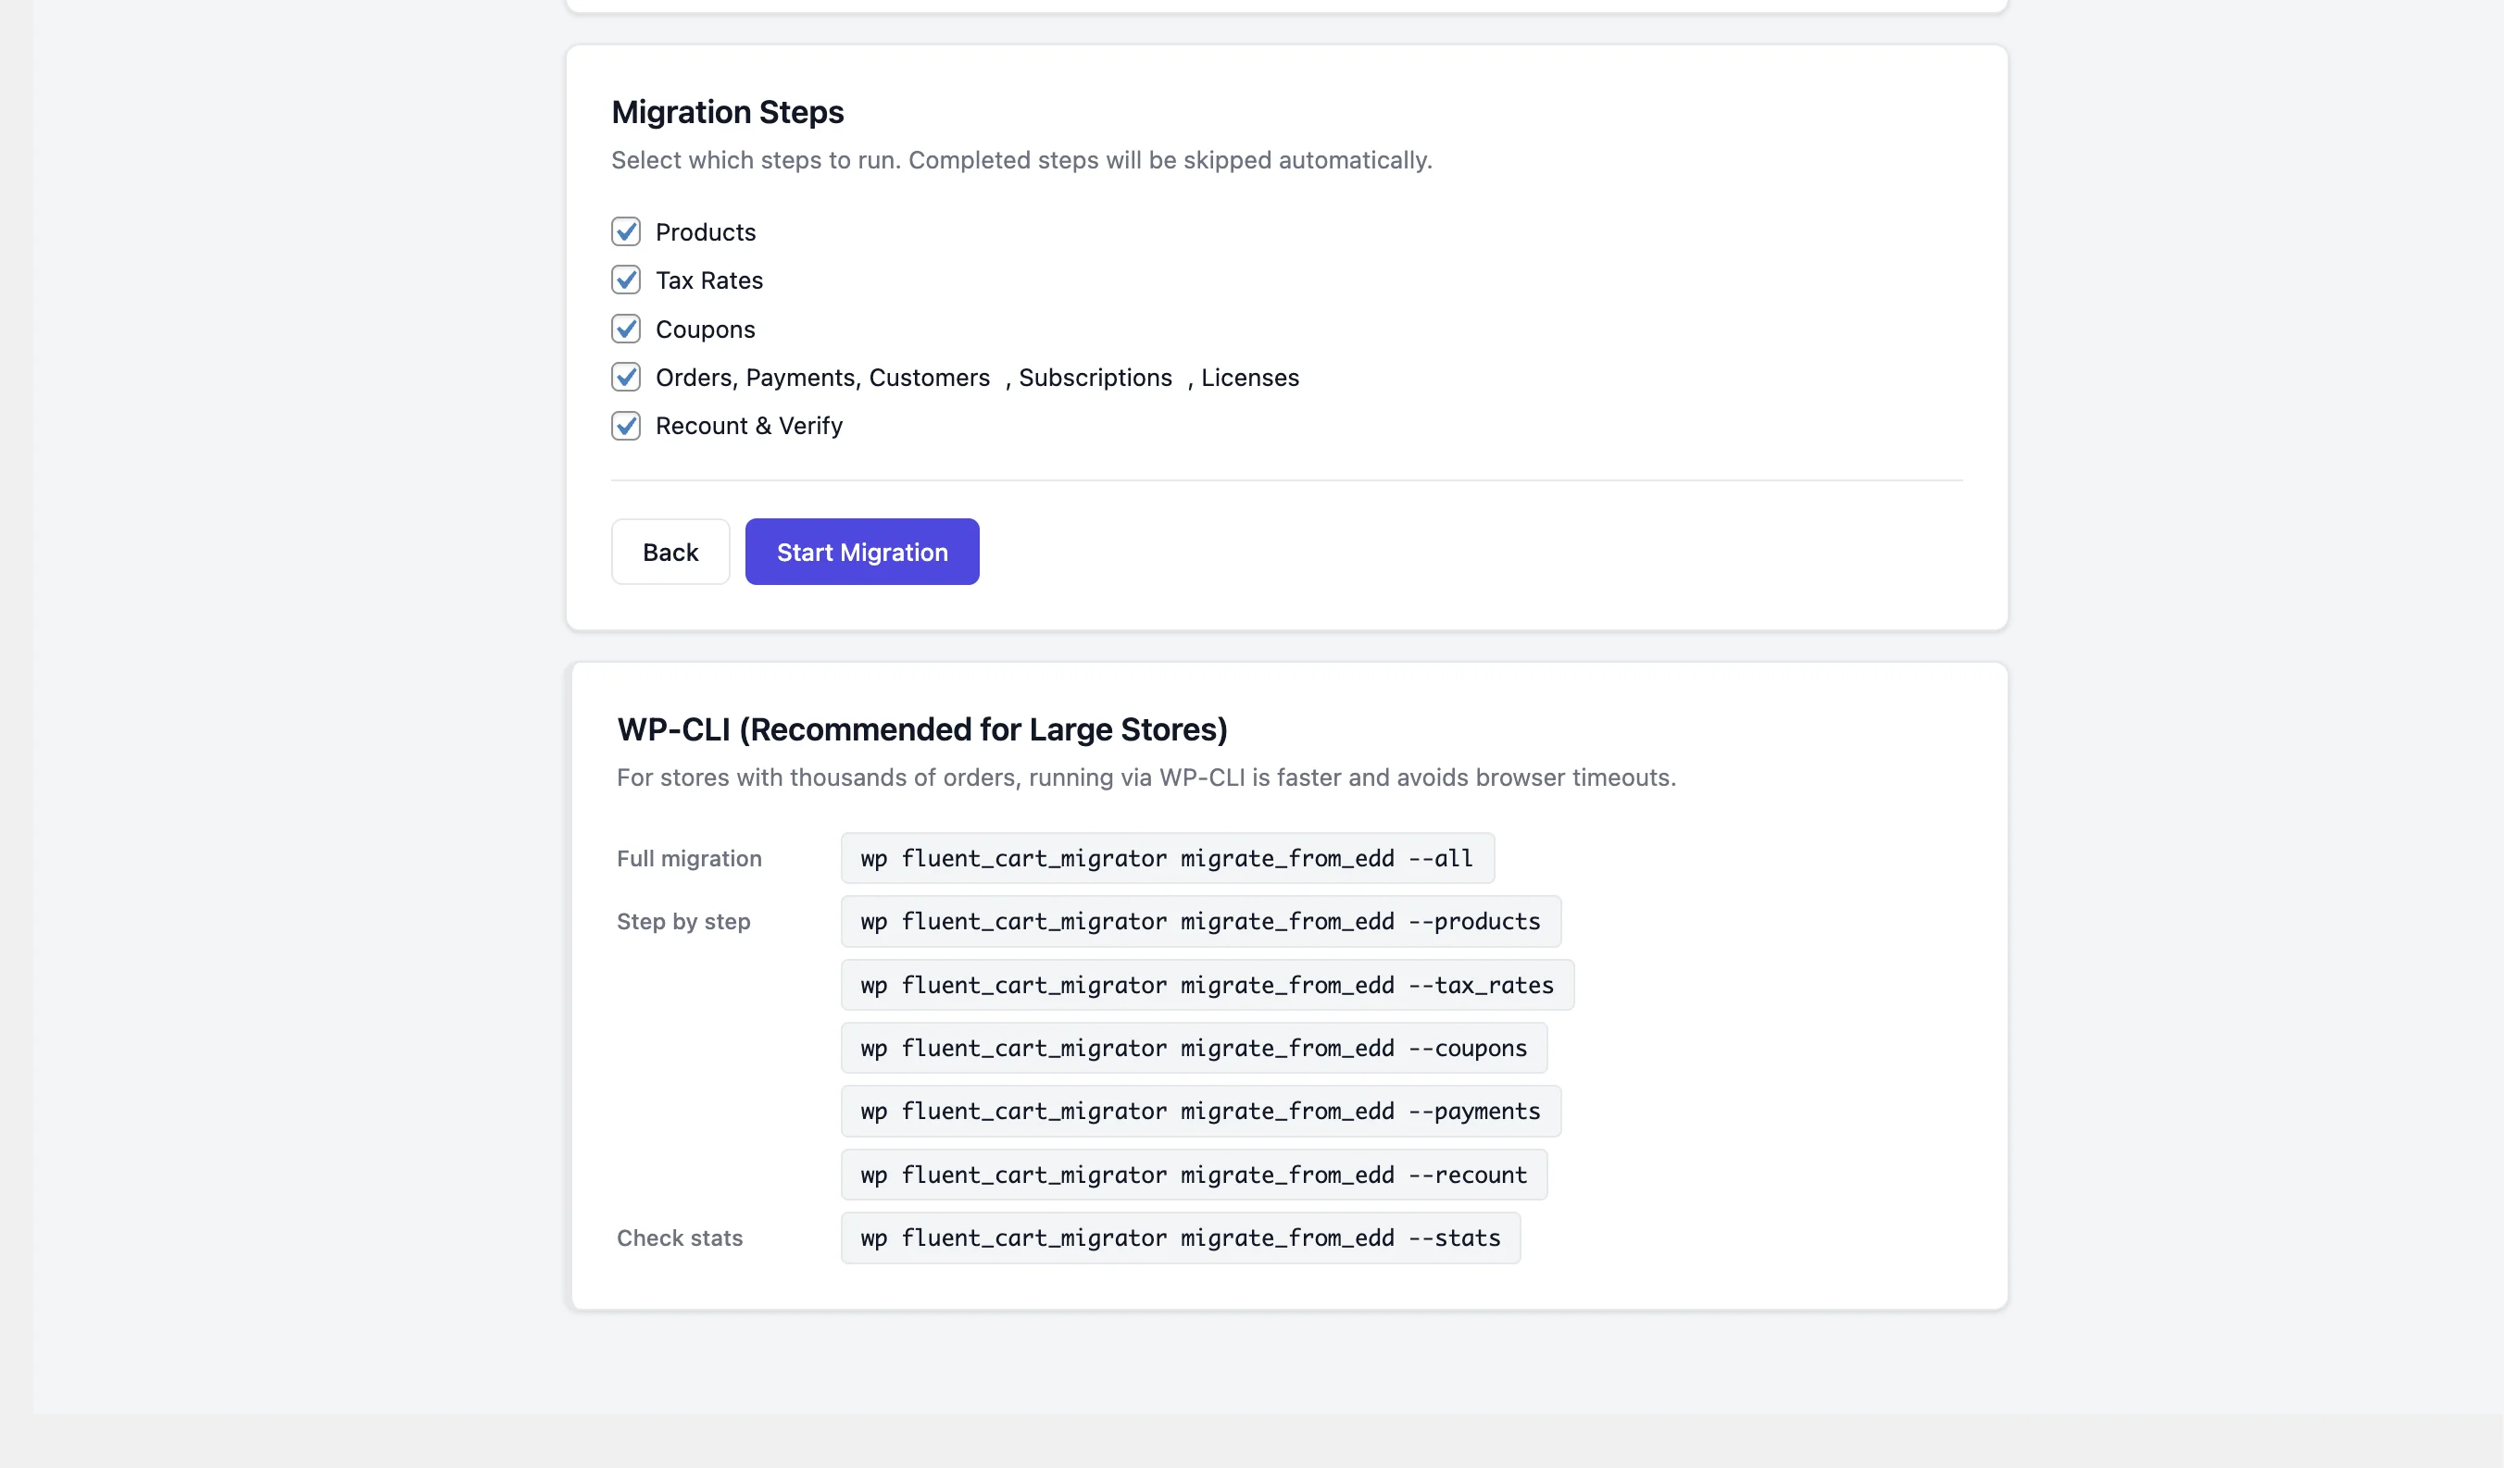The image size is (2504, 1468).
Task: Click the Migration Steps heading
Action: point(726,111)
